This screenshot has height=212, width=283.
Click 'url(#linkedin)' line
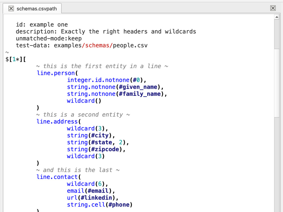pos(93,198)
